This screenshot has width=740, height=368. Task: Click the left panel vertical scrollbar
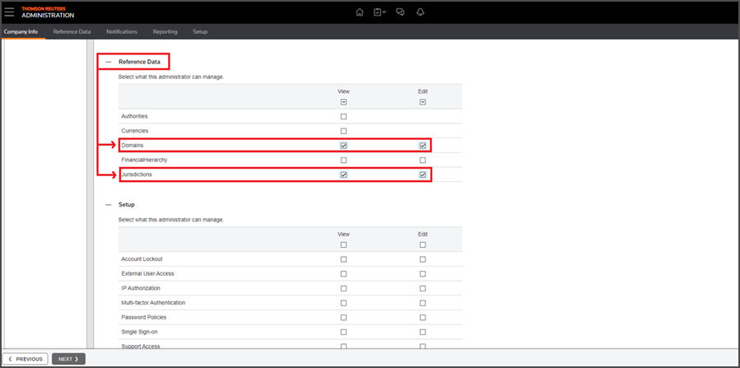(x=91, y=194)
